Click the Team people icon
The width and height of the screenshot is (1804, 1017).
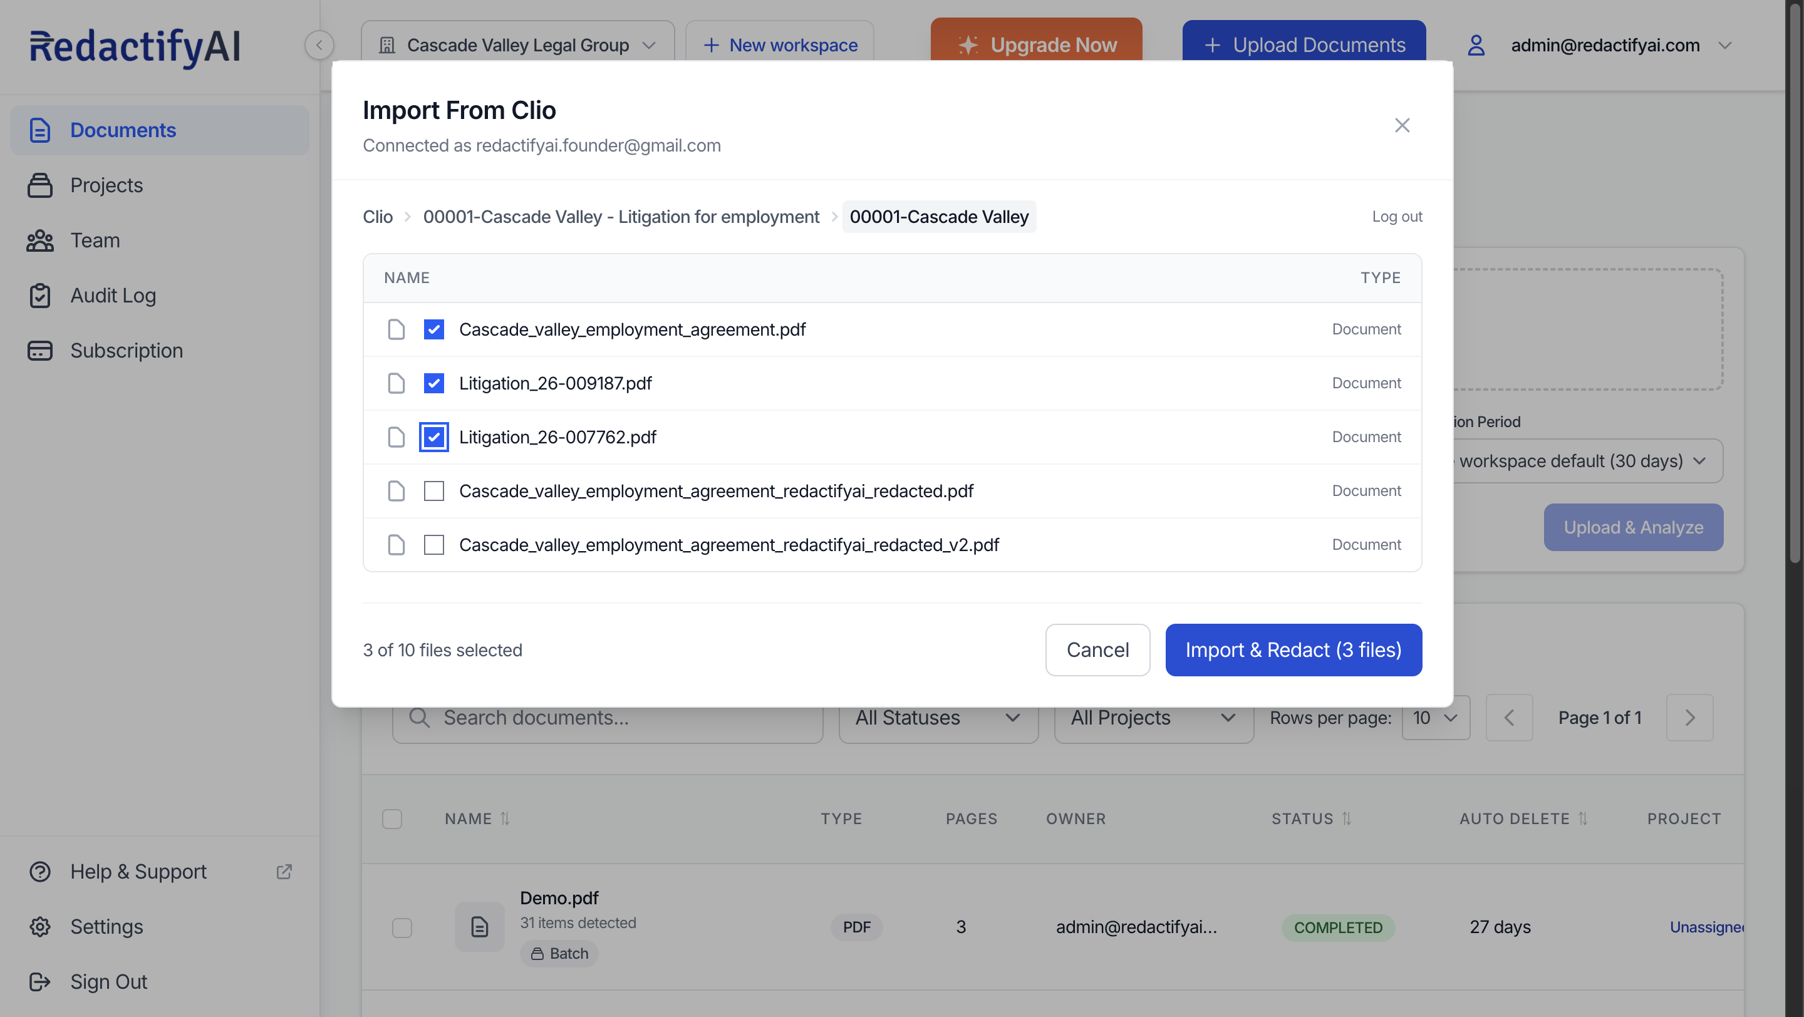pyautogui.click(x=40, y=240)
